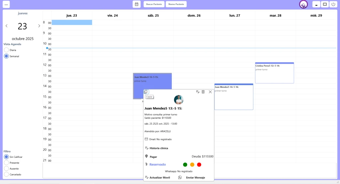This screenshot has width=340, height=184.
Task: Mark appointment with green status circle
Action: point(185,165)
